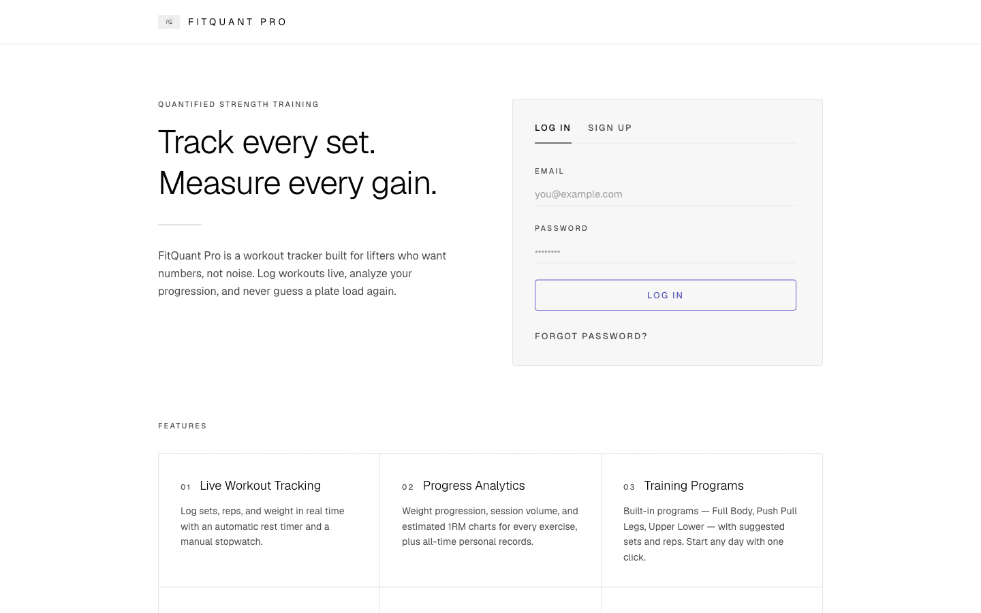The image size is (981, 613).
Task: Click the Progress Analytics heading
Action: (473, 486)
